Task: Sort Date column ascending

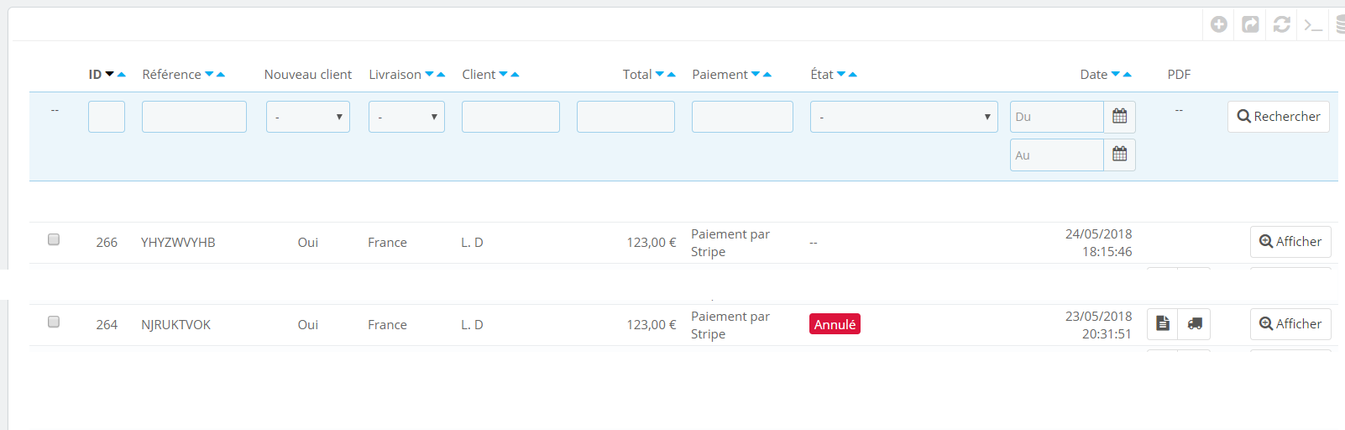Action: pos(1128,75)
